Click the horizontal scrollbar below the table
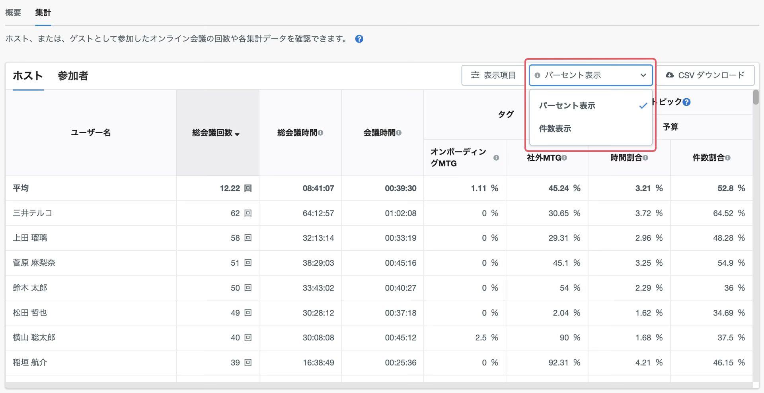The width and height of the screenshot is (764, 393). click(x=379, y=385)
